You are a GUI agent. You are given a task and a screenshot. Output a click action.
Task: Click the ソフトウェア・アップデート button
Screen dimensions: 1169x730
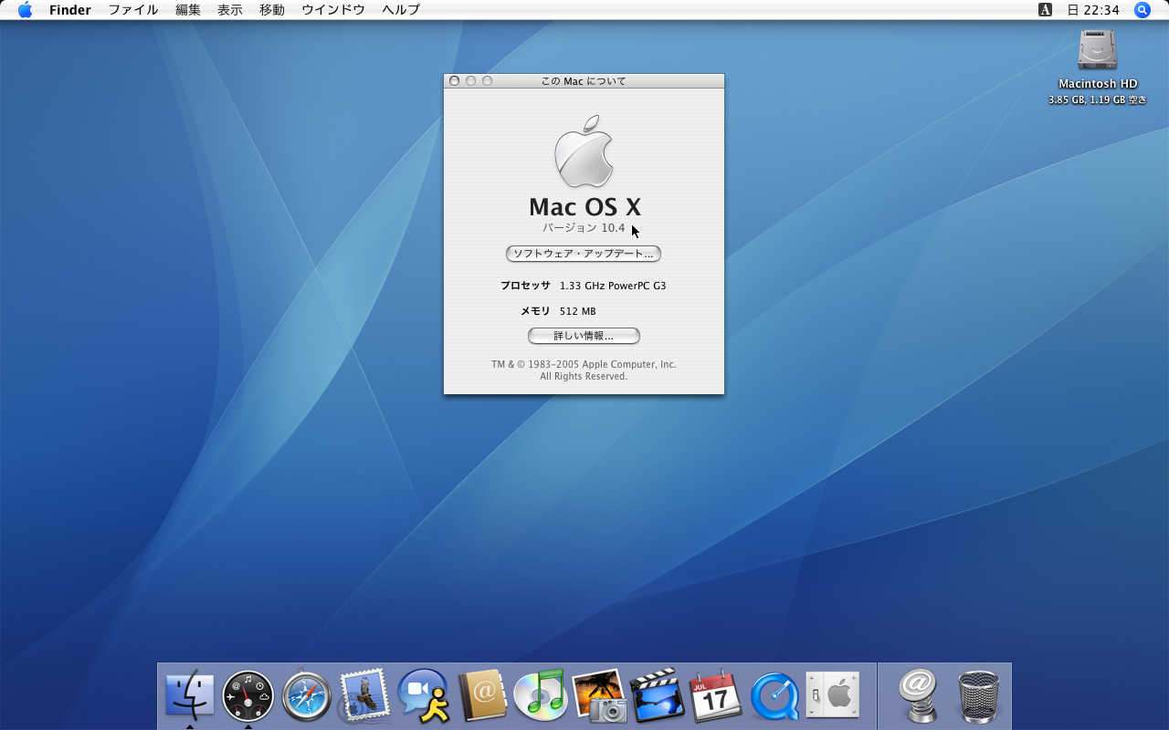tap(584, 254)
